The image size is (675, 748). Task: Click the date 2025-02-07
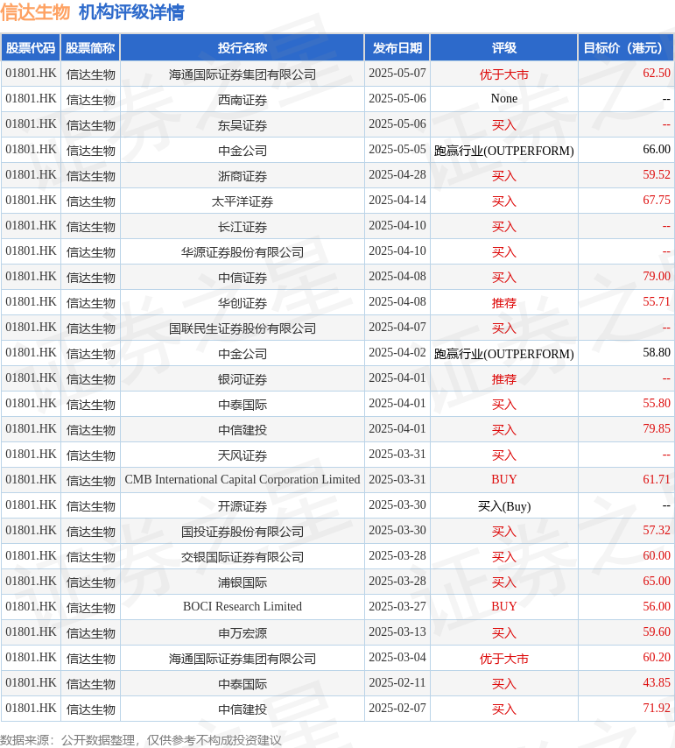pyautogui.click(x=397, y=709)
